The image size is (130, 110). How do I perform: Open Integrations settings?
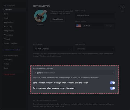pyautogui.click(x=9, y=31)
